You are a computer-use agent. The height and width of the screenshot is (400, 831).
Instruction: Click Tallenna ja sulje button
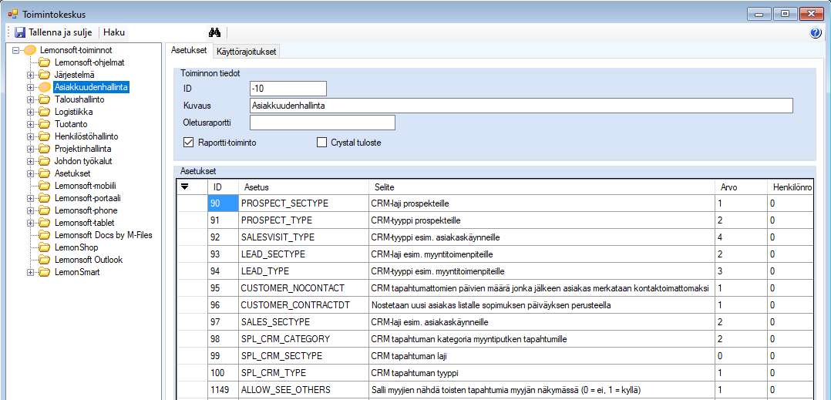click(x=53, y=32)
